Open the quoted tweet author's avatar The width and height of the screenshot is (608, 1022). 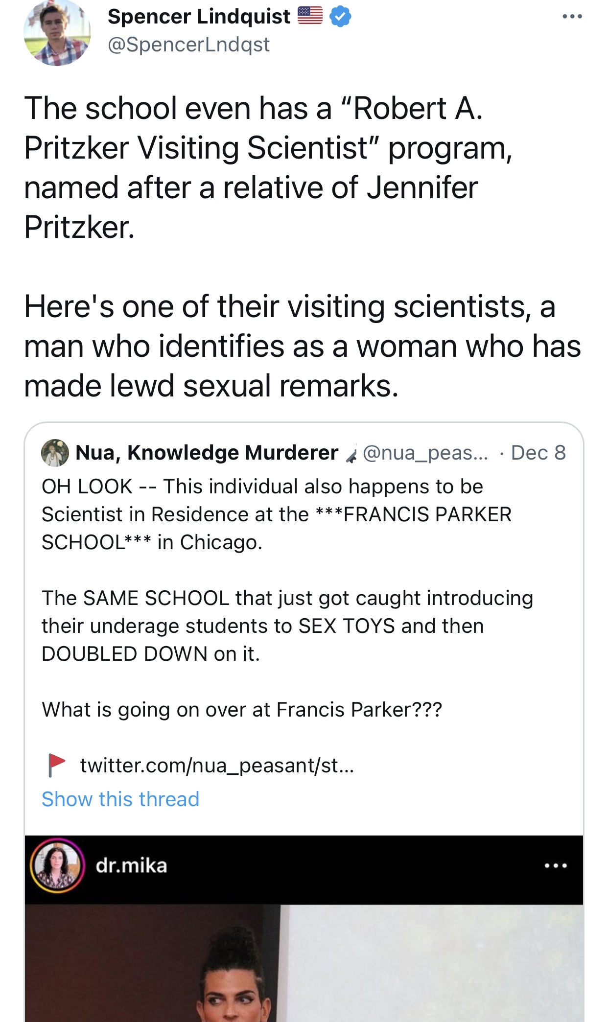pyautogui.click(x=55, y=453)
